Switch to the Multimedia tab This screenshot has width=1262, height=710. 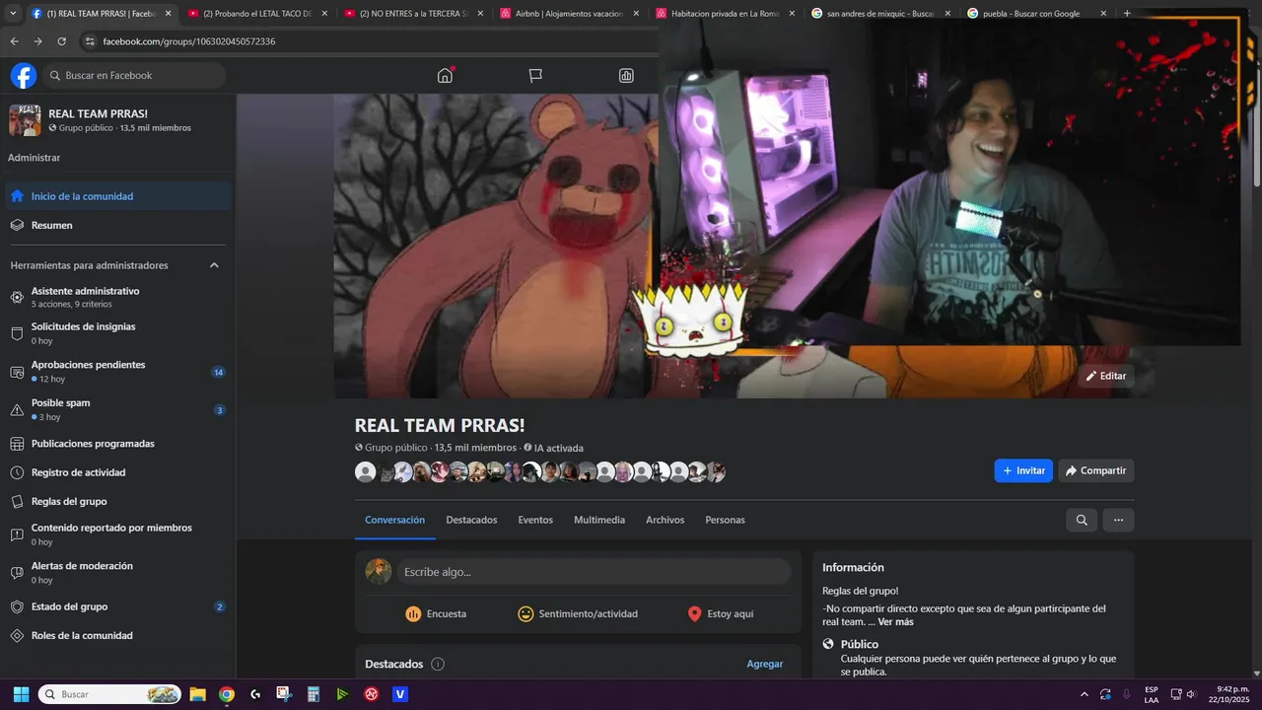click(x=599, y=520)
